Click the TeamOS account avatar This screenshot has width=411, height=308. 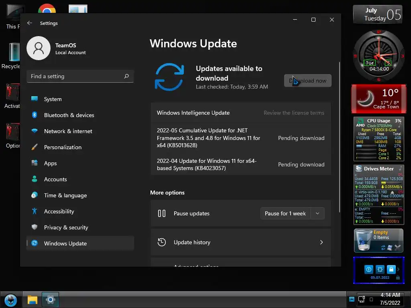39,48
